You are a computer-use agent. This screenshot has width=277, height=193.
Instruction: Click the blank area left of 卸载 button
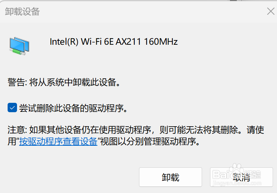(72, 177)
